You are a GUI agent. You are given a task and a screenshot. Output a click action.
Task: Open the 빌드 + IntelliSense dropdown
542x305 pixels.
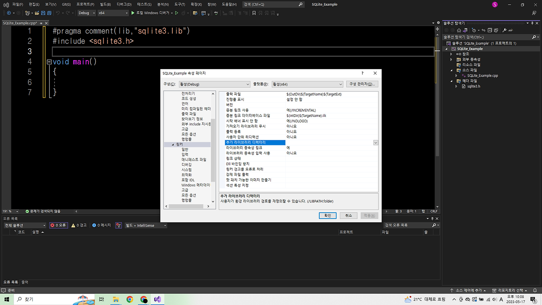(x=146, y=225)
